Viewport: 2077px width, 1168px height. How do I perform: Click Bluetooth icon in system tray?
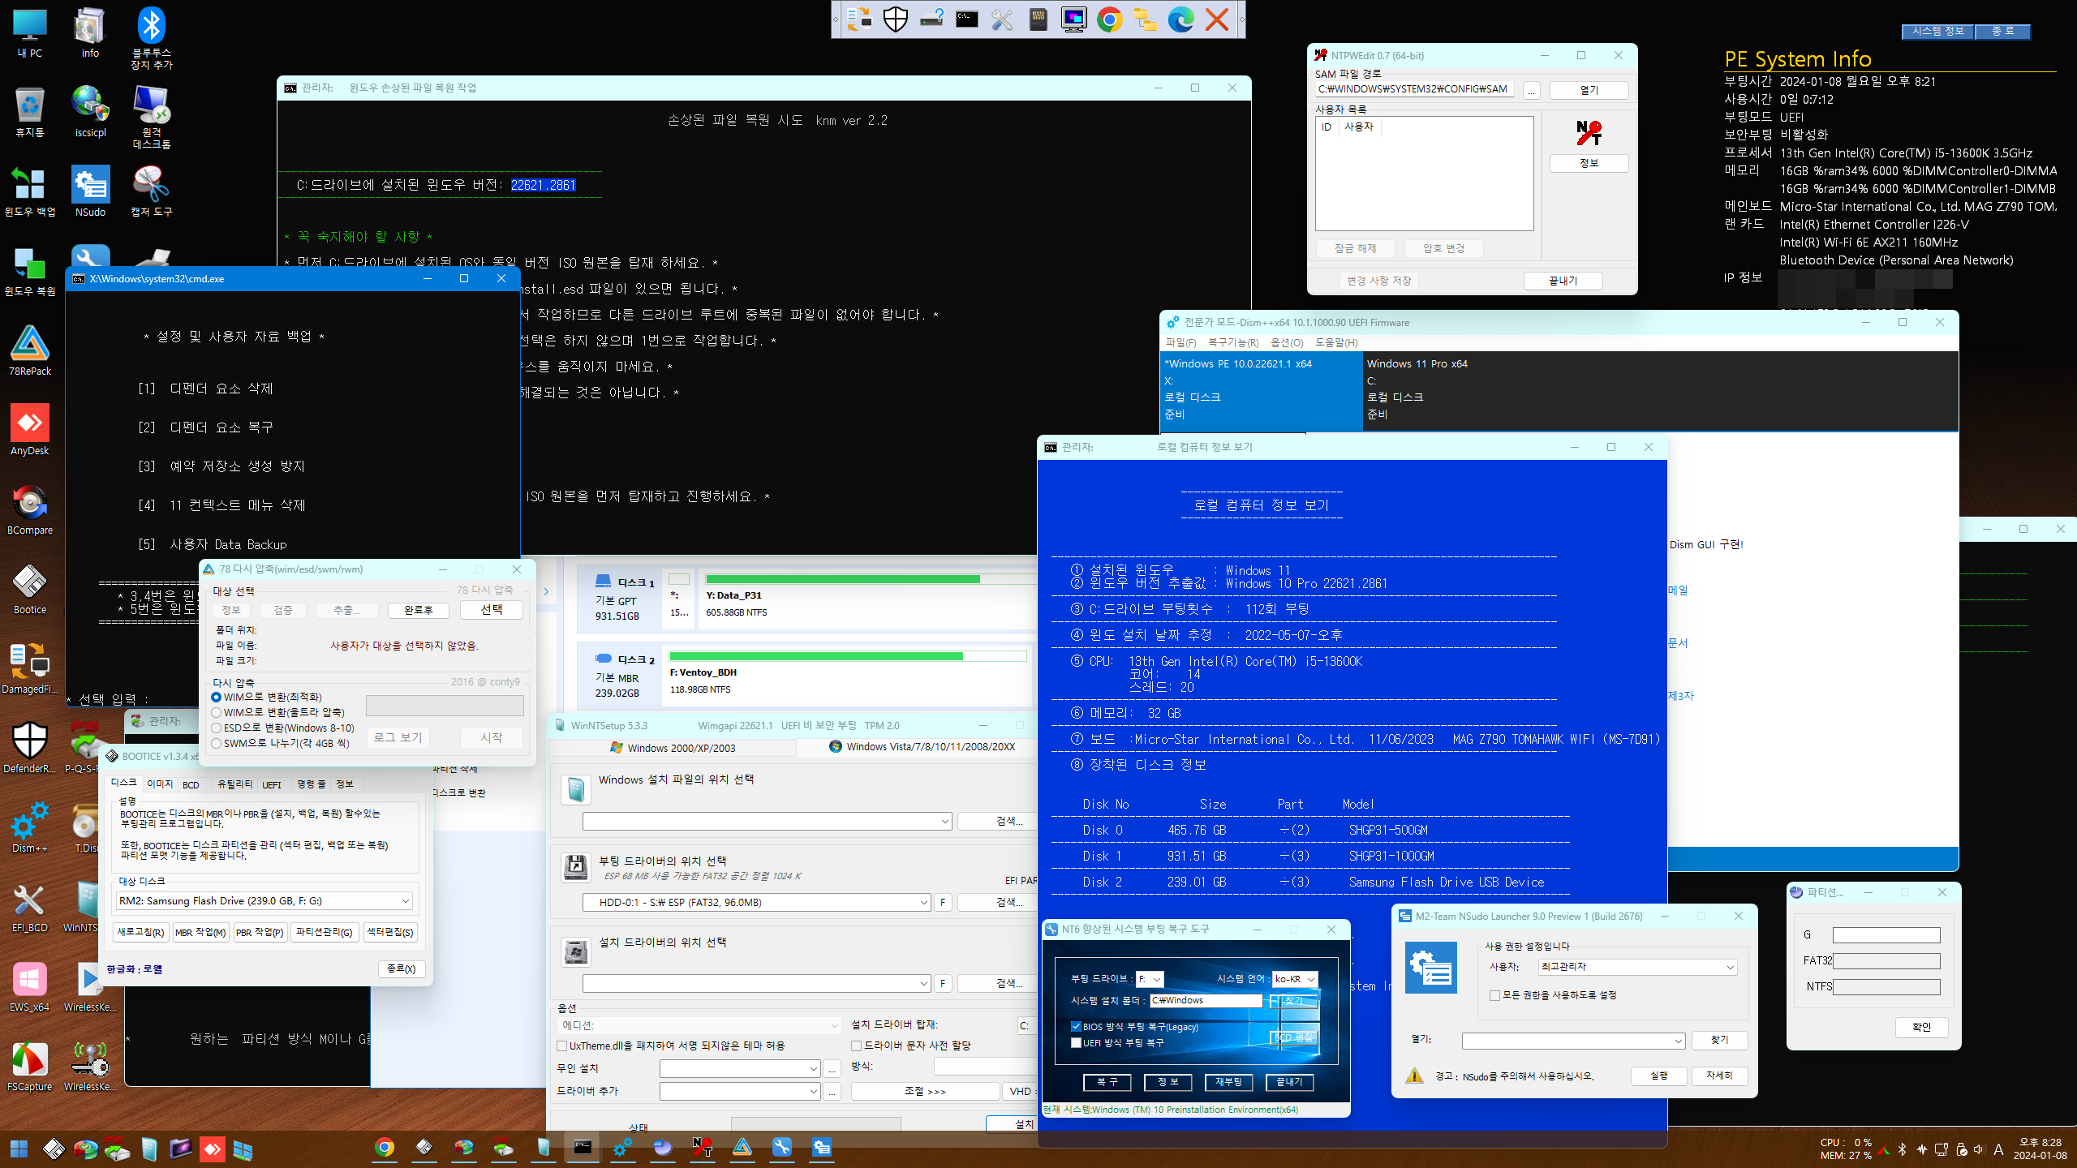1902,1149
